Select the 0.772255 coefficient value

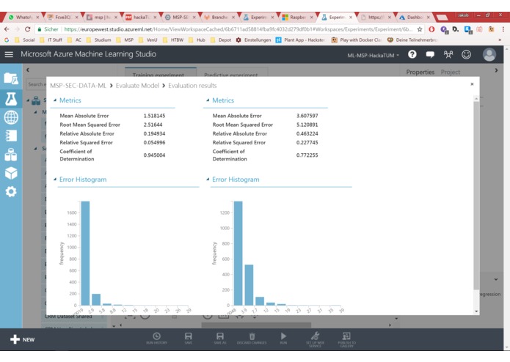[307, 155]
